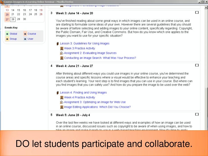Screen dimensions: 208x156
Task: Open Lesson 3: Guidelines for Using Images
Action: (85, 43)
